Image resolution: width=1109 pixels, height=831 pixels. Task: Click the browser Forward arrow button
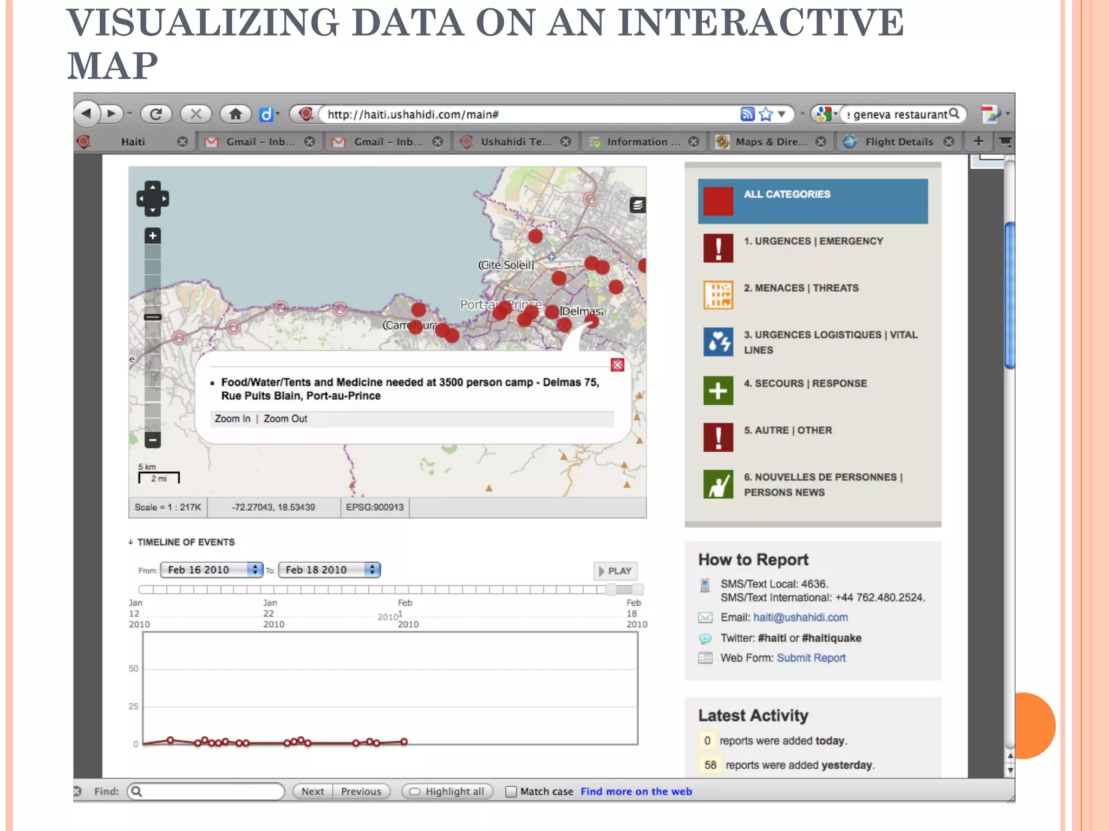112,114
